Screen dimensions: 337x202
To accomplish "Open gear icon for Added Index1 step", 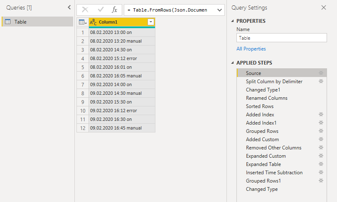I will coord(321,123).
